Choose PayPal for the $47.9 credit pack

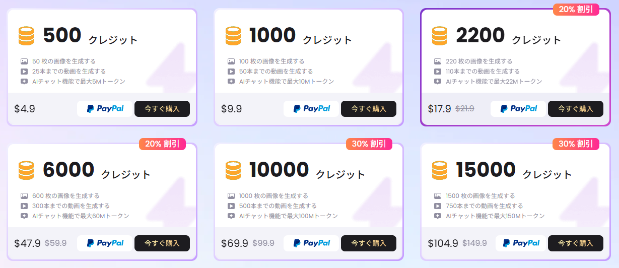coord(105,243)
